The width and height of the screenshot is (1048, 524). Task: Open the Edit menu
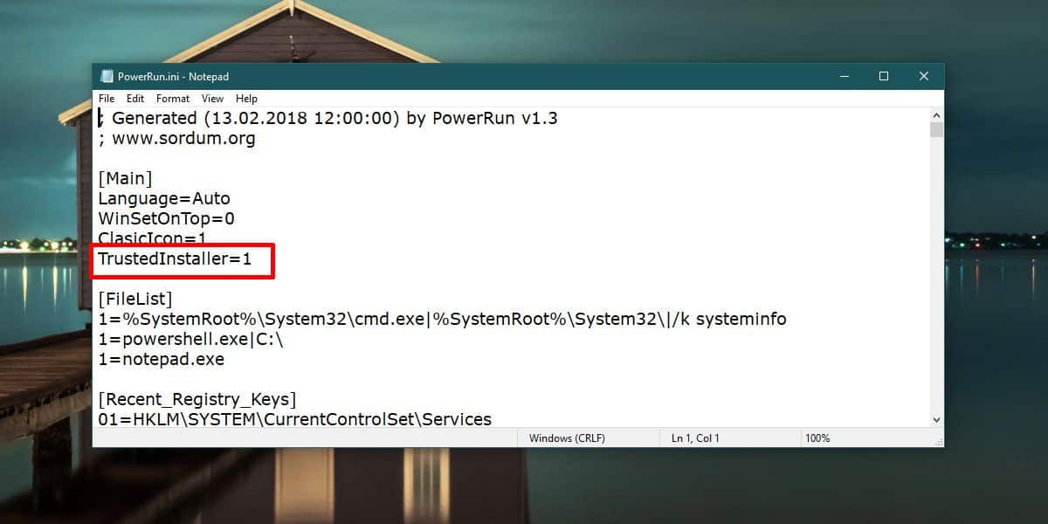(135, 99)
